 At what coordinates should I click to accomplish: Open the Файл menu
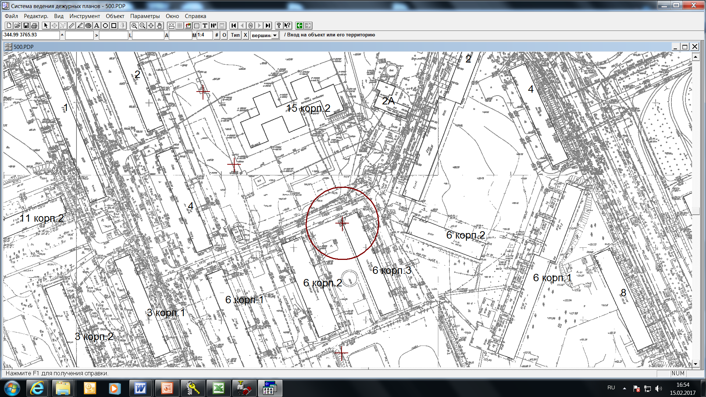pyautogui.click(x=11, y=16)
